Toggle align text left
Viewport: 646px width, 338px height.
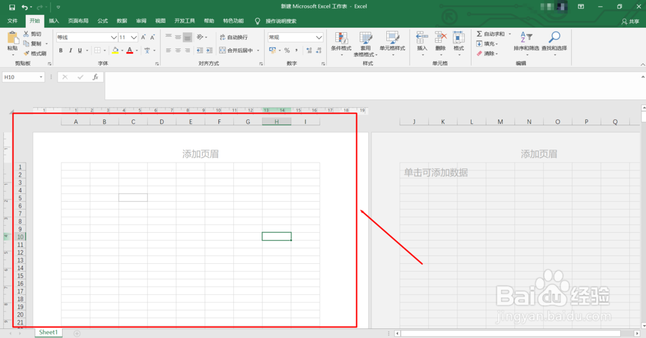point(169,50)
